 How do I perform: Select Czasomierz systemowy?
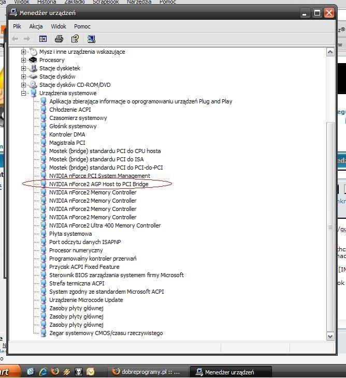(x=78, y=118)
